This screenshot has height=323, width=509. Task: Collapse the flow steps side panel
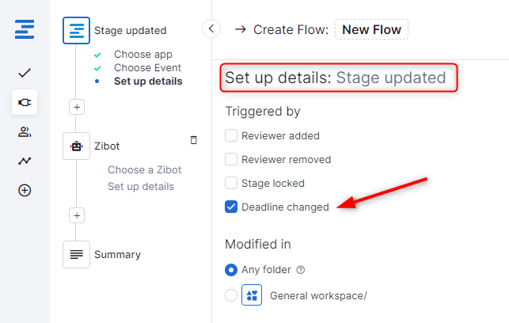tap(211, 28)
